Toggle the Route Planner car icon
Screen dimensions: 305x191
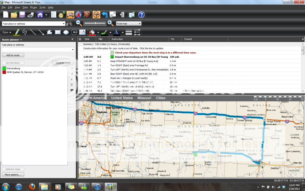70,15
